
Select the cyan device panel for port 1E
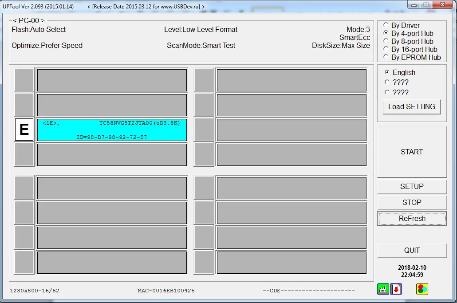[112, 130]
